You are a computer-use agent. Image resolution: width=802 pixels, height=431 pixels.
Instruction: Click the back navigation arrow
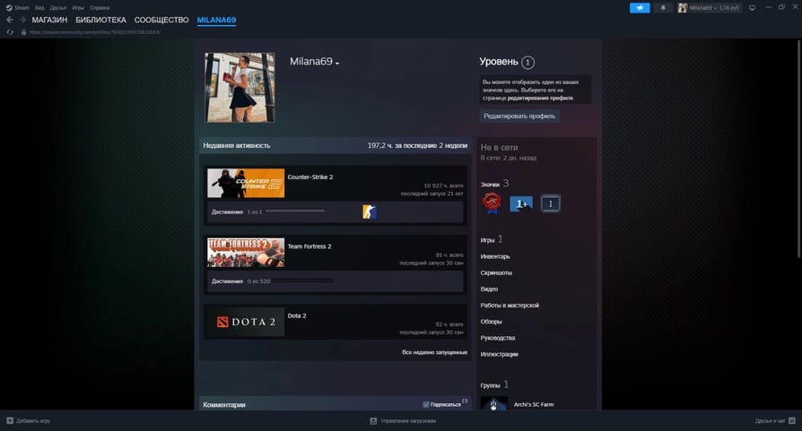[10, 20]
